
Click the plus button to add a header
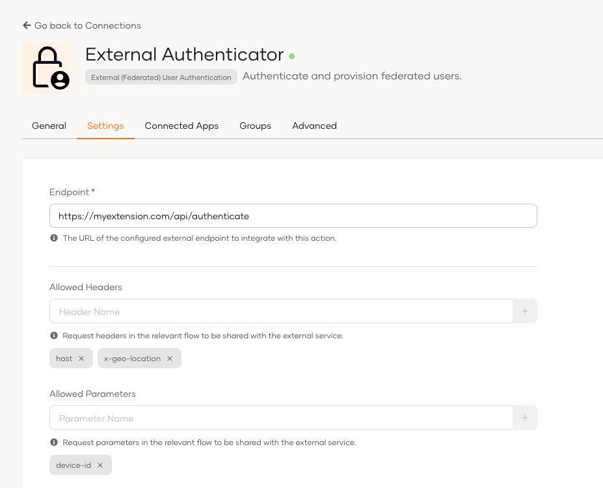[x=524, y=311]
